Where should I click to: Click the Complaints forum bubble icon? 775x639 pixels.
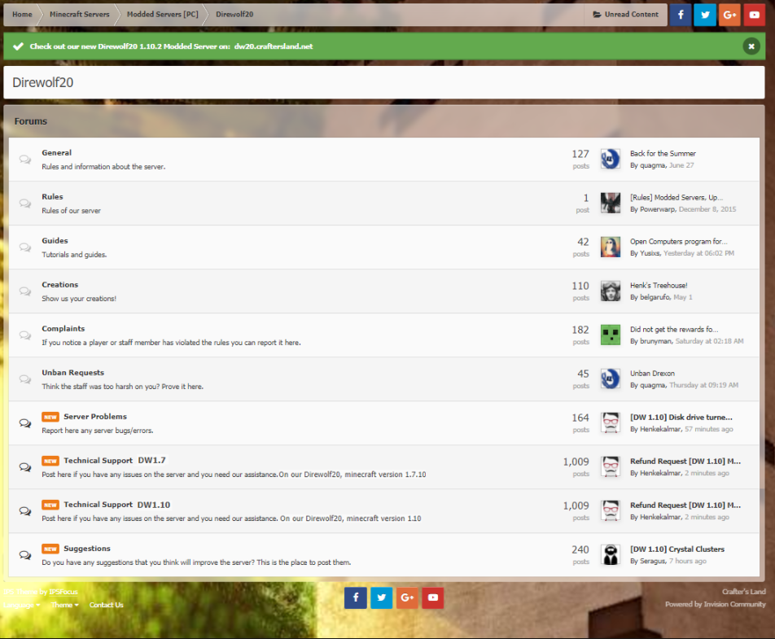click(24, 335)
